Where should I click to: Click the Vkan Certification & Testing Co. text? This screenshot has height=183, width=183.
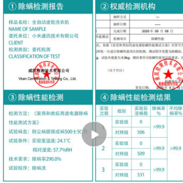click(48, 78)
